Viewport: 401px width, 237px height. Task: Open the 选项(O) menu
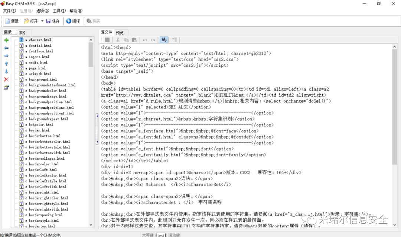pos(43,10)
